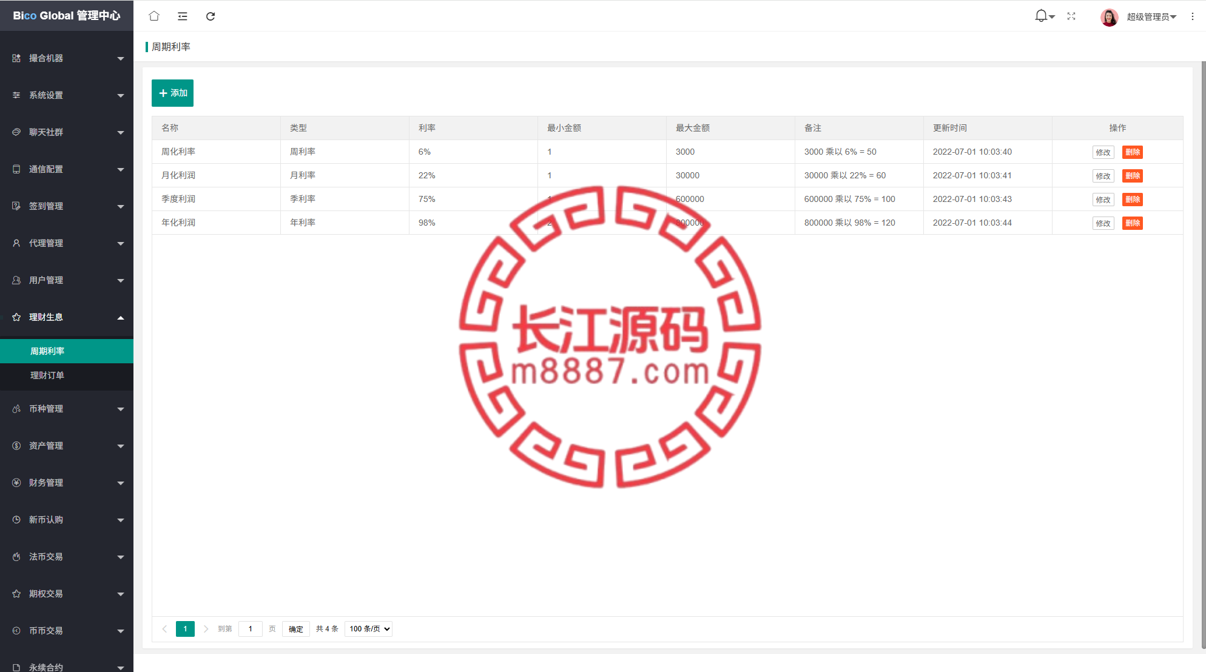Image resolution: width=1206 pixels, height=672 pixels.
Task: Click the 代理管理 sidebar icon
Action: [x=16, y=243]
